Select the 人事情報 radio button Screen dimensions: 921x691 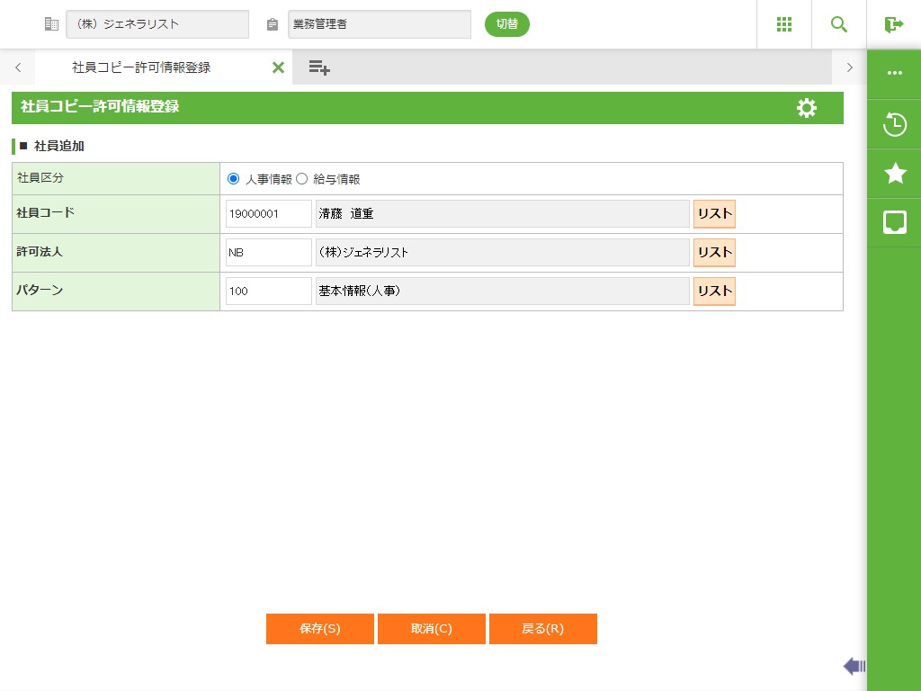233,179
